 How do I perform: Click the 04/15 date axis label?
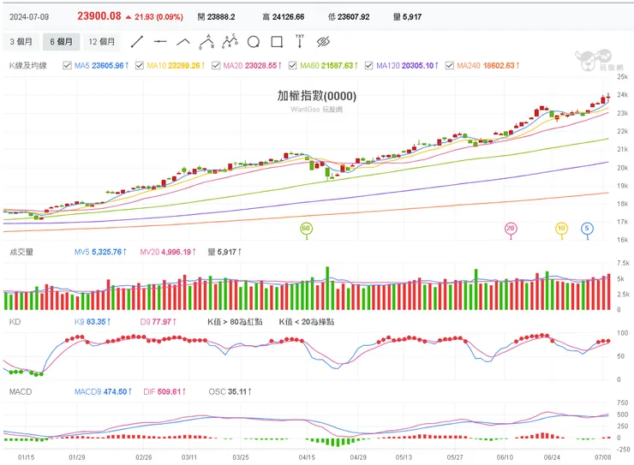(307, 457)
